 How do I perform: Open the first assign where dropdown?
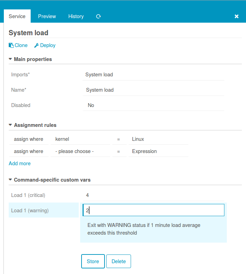click(29, 139)
